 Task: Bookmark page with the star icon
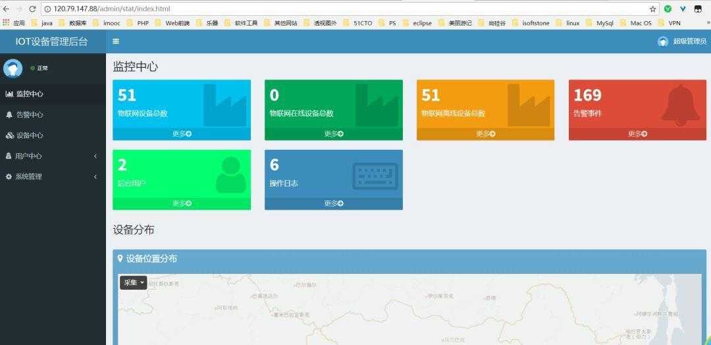pyautogui.click(x=652, y=9)
